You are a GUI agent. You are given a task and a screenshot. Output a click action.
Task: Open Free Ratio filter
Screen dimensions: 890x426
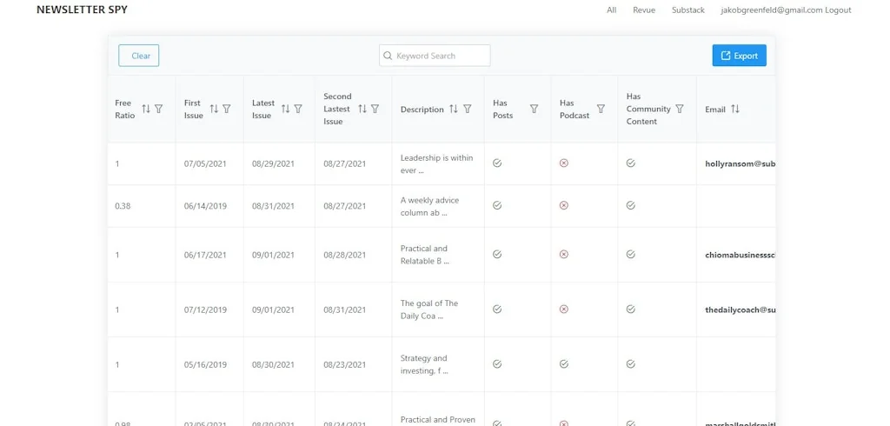(x=159, y=109)
